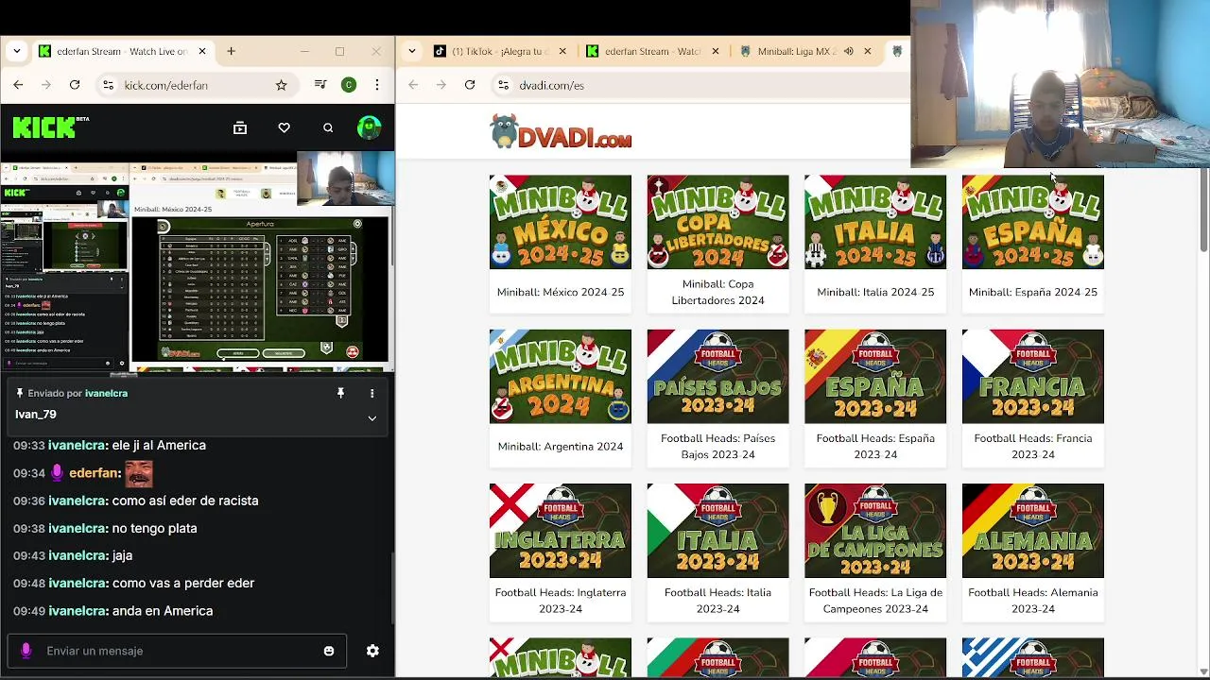This screenshot has height=680, width=1210.
Task: Click the DVADI.com logo
Action: coord(561,132)
